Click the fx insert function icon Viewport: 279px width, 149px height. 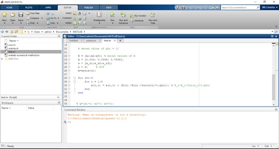pyautogui.click(x=80, y=14)
